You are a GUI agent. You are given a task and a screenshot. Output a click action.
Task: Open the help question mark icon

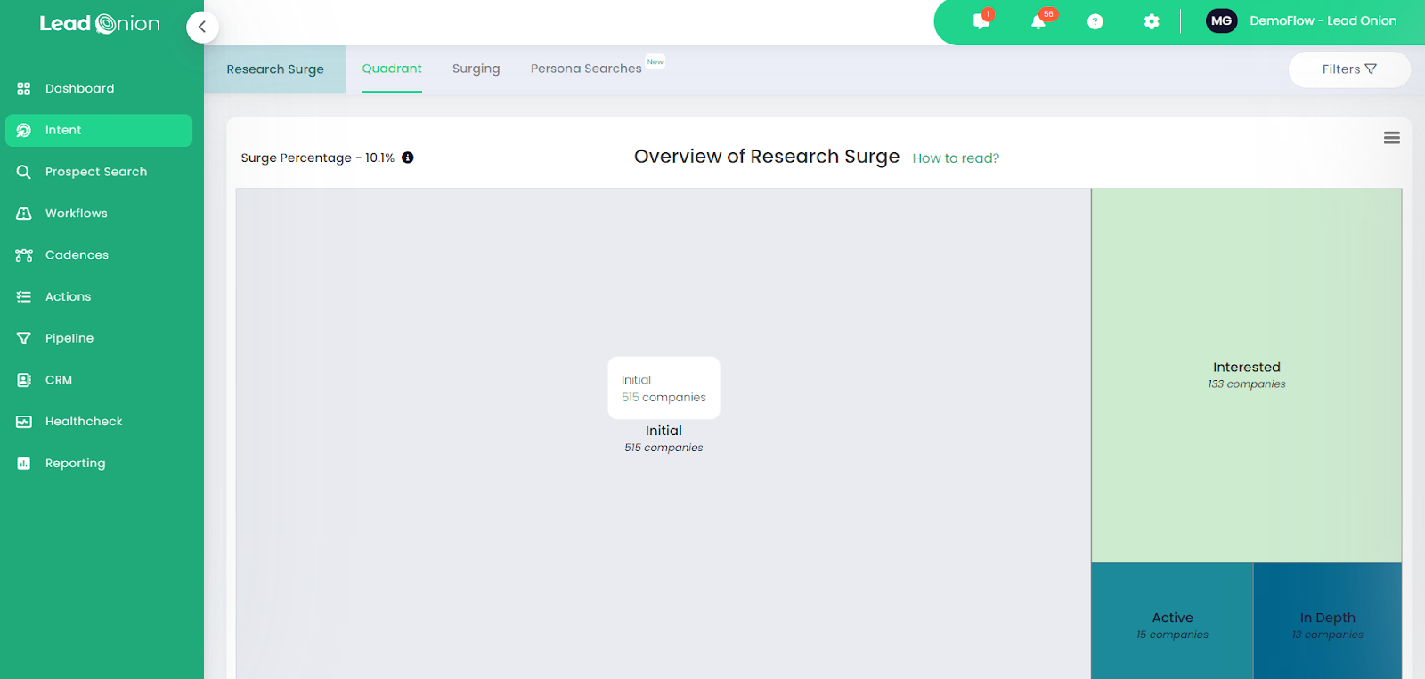click(1095, 21)
